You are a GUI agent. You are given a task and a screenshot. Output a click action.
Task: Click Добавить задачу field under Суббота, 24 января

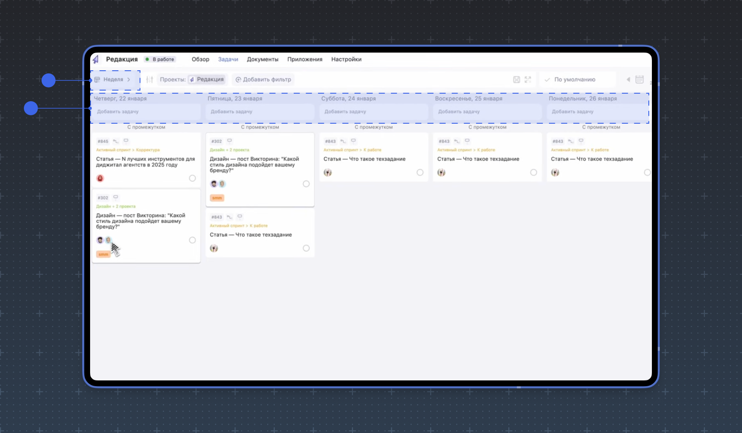coord(373,112)
